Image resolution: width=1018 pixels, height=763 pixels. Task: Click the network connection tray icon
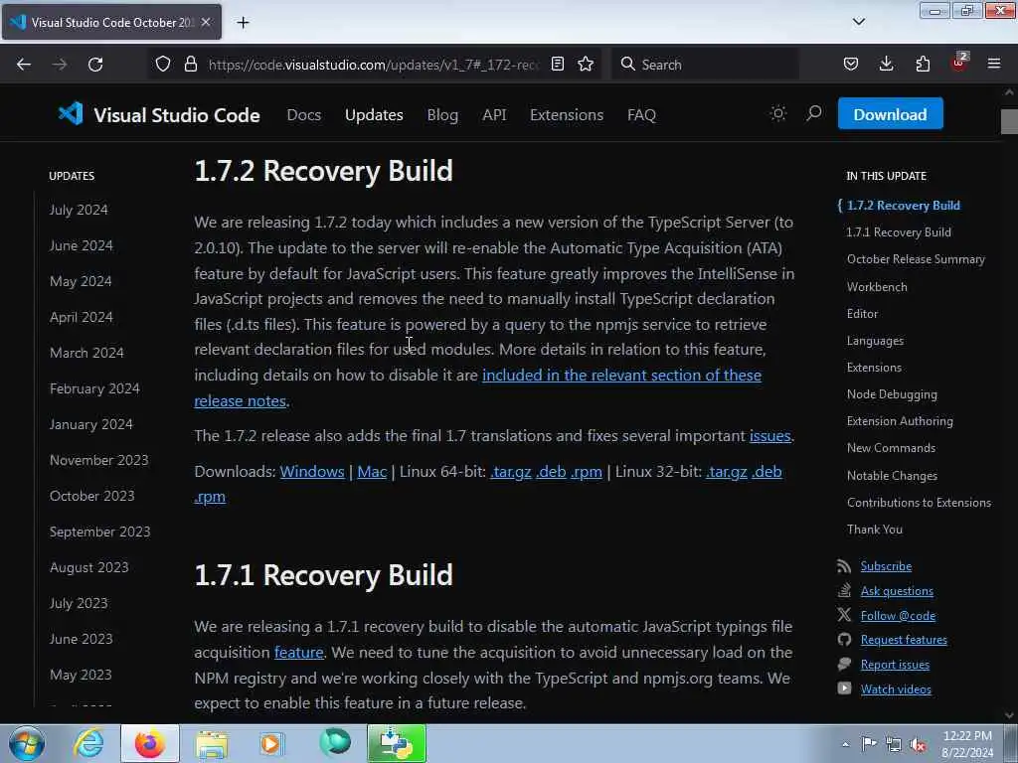(894, 744)
